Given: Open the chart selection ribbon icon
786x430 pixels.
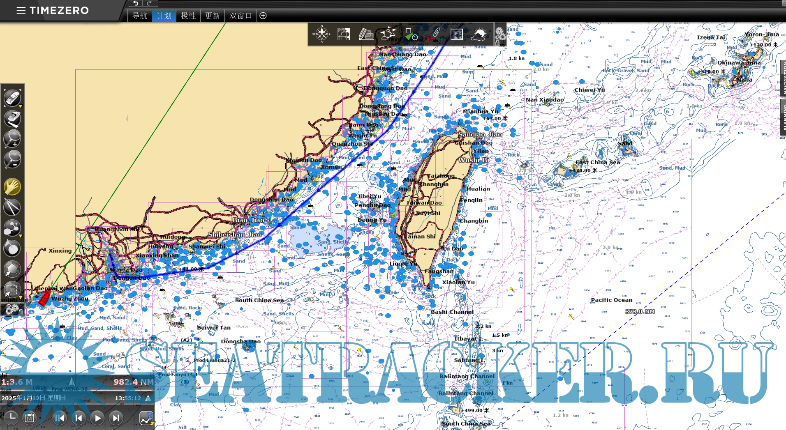Looking at the screenshot, I should 344,34.
